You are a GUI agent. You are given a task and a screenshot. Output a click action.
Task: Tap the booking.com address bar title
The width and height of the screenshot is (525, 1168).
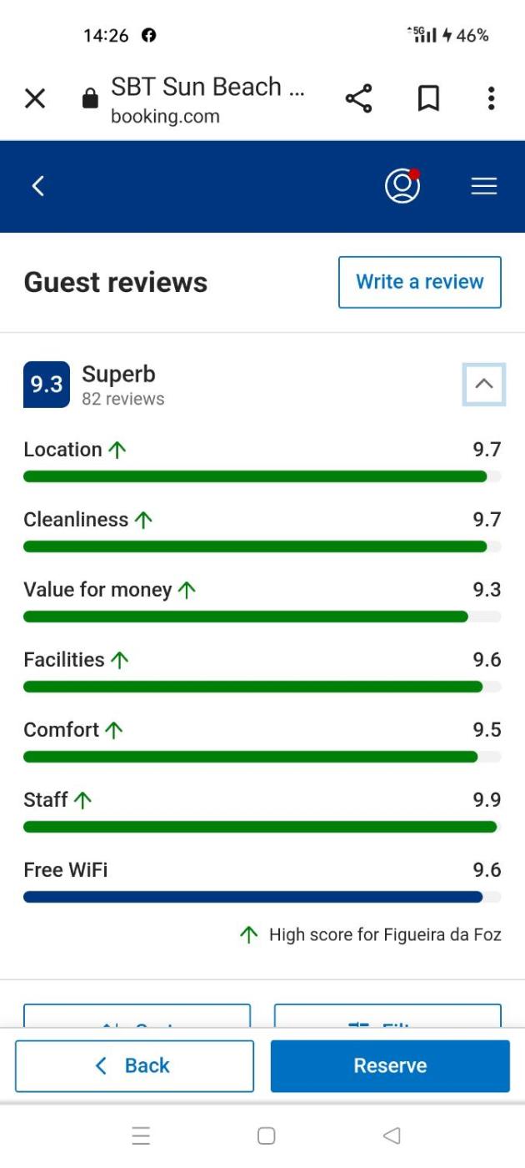pyautogui.click(x=207, y=99)
